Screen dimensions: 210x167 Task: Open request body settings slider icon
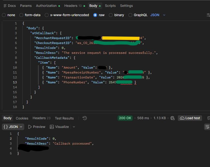[x=208, y=15]
